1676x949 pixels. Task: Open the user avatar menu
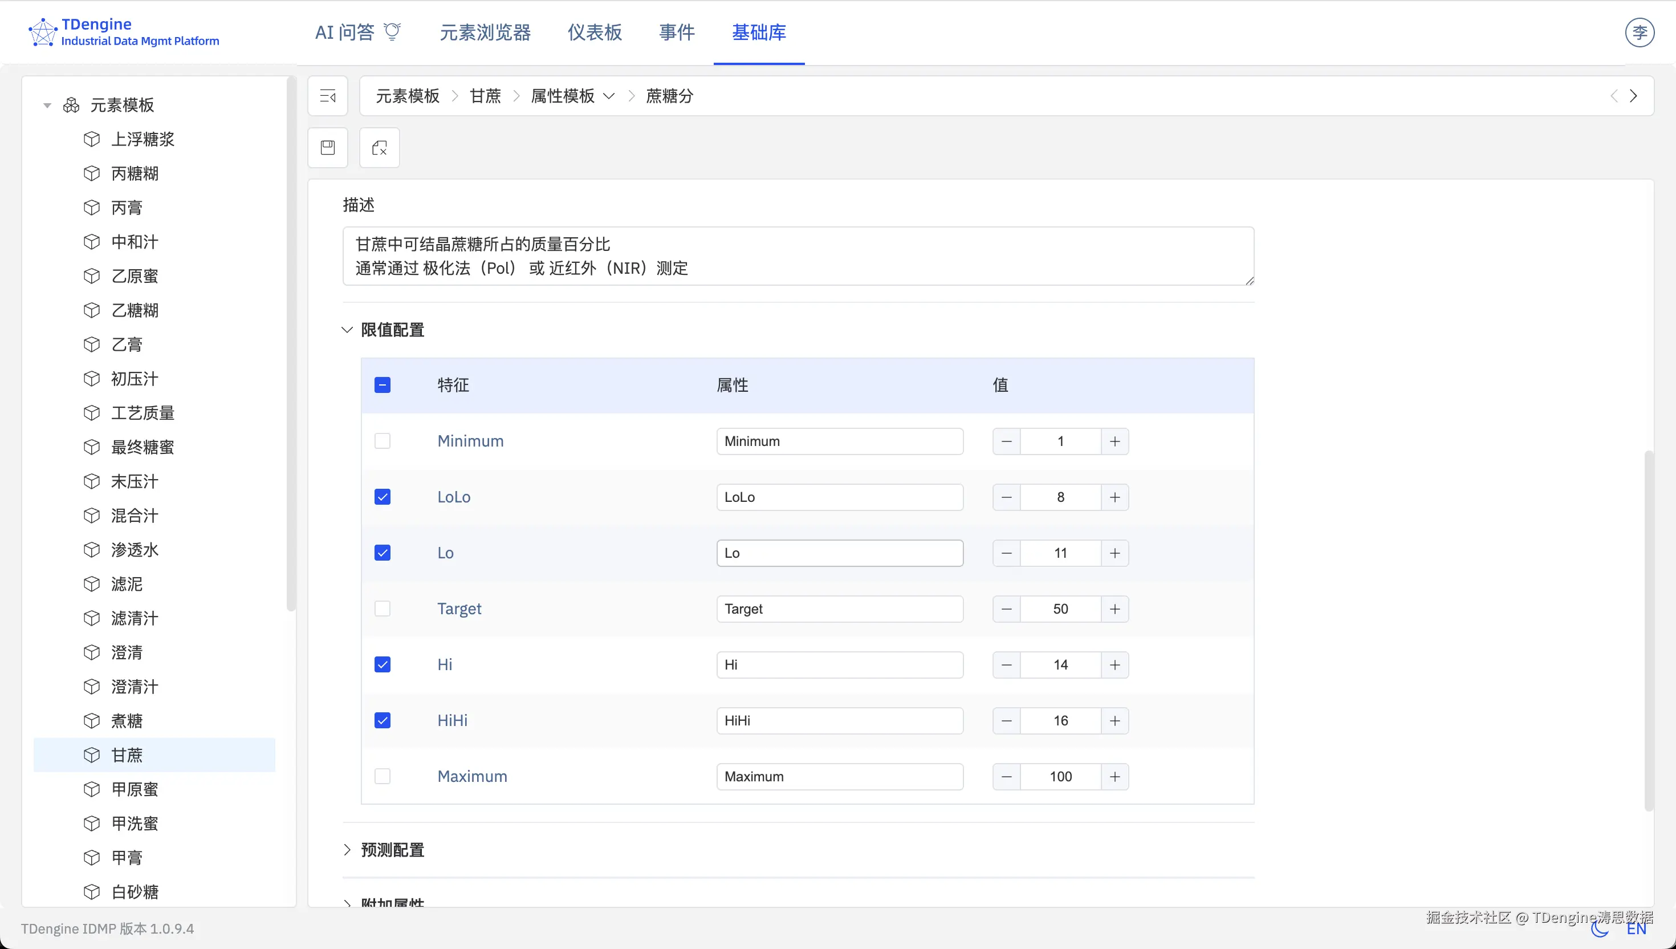[x=1640, y=32]
